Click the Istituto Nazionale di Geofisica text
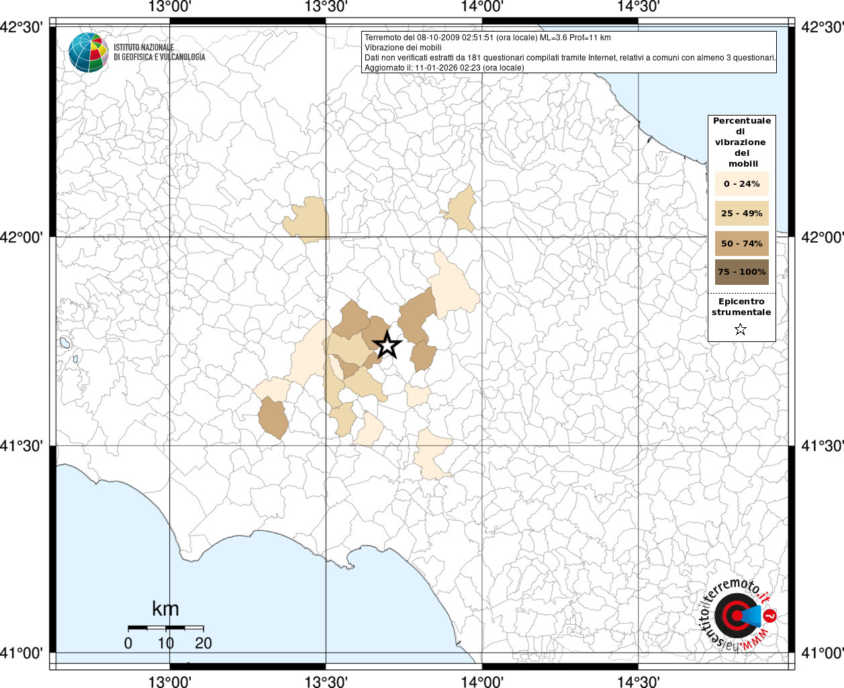844x688 pixels. [159, 52]
